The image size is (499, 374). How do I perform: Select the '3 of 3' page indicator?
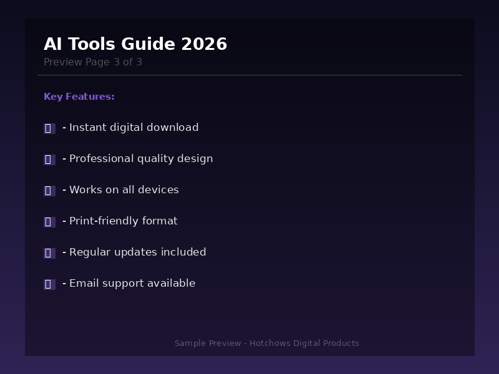click(x=128, y=62)
